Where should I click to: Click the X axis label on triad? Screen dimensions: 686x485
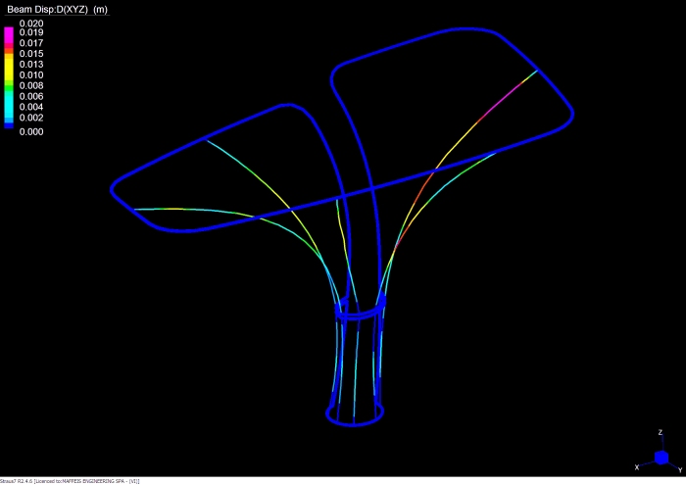pyautogui.click(x=638, y=467)
